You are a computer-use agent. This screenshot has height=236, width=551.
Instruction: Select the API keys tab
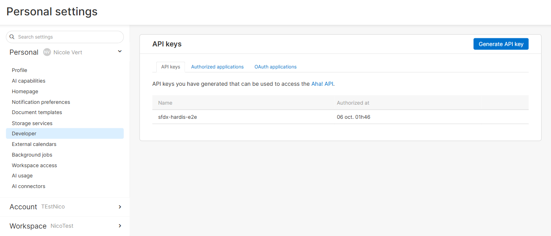[170, 67]
